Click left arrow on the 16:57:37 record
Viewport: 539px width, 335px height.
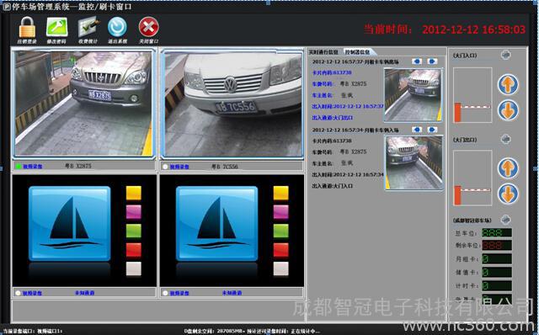[417, 61]
